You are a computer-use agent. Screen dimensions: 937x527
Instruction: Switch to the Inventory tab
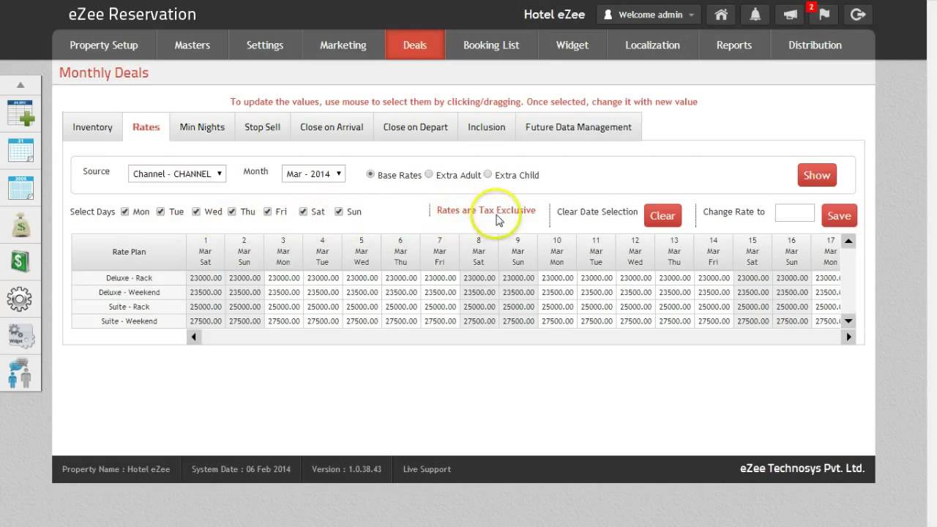click(92, 127)
